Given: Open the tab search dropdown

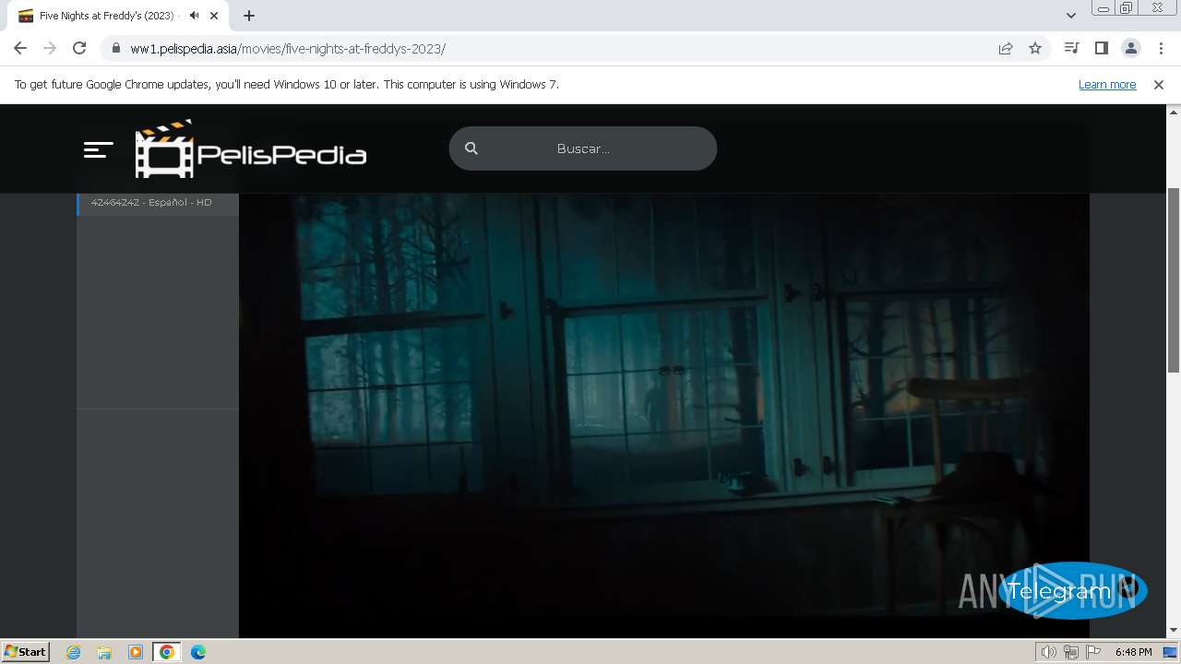Looking at the screenshot, I should tap(1070, 16).
